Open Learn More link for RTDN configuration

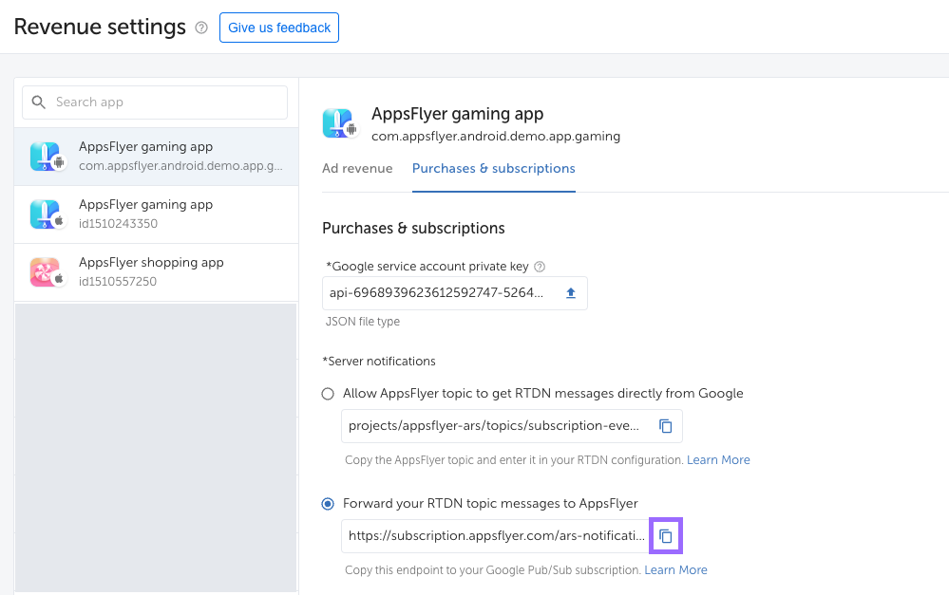click(x=718, y=459)
